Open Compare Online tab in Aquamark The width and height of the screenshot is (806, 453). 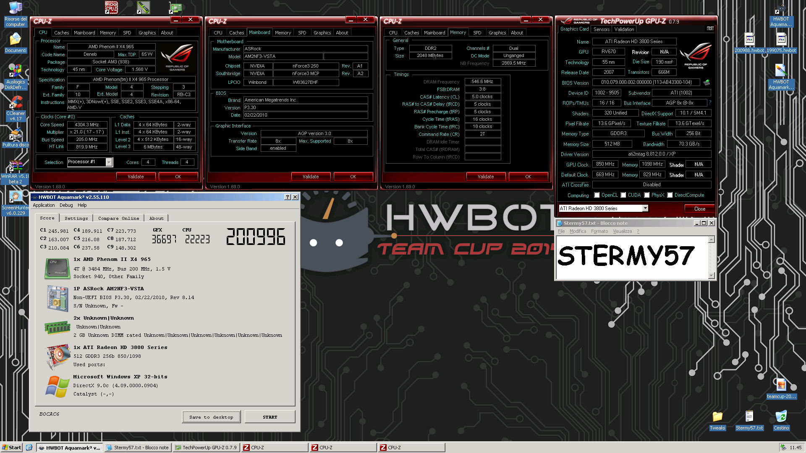point(118,218)
